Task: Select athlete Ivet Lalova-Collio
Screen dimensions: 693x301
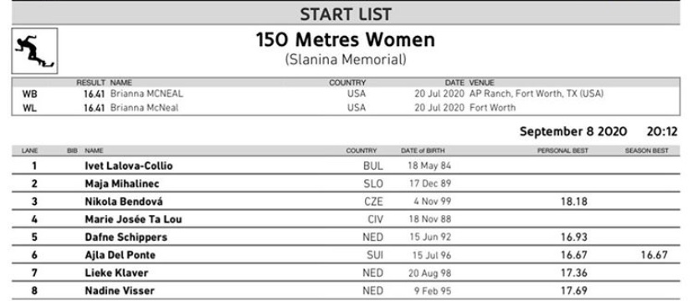Action: (129, 166)
